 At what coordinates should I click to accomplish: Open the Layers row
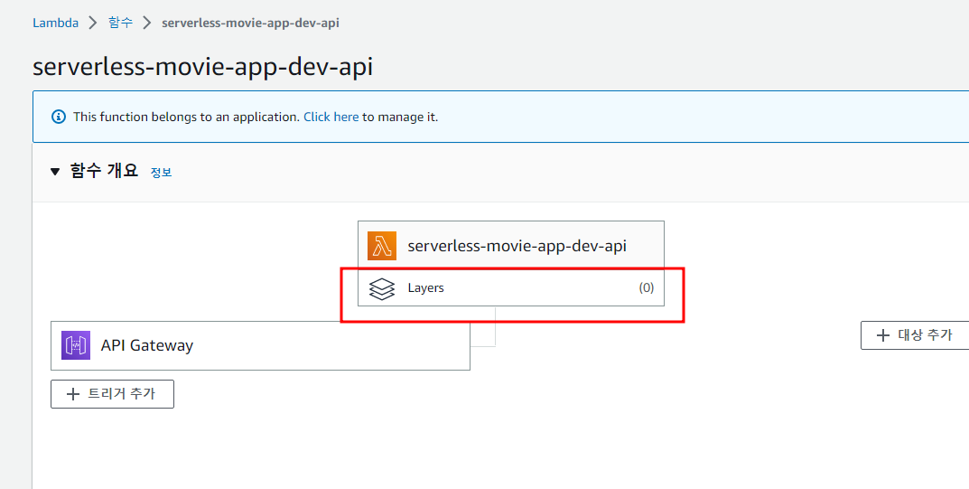point(511,288)
